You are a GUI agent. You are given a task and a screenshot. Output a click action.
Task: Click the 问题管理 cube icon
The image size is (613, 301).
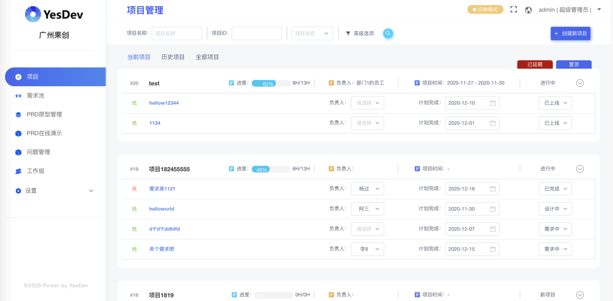coord(18,152)
